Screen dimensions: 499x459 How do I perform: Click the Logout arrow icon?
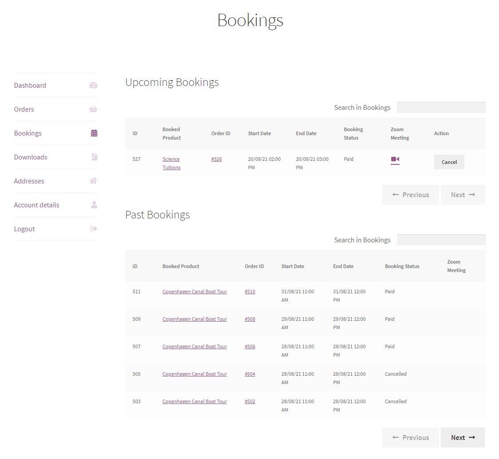point(94,229)
